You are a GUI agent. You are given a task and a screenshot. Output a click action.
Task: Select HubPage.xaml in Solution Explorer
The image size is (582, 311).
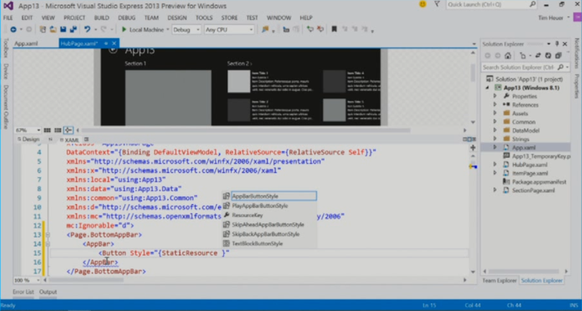pyautogui.click(x=530, y=164)
